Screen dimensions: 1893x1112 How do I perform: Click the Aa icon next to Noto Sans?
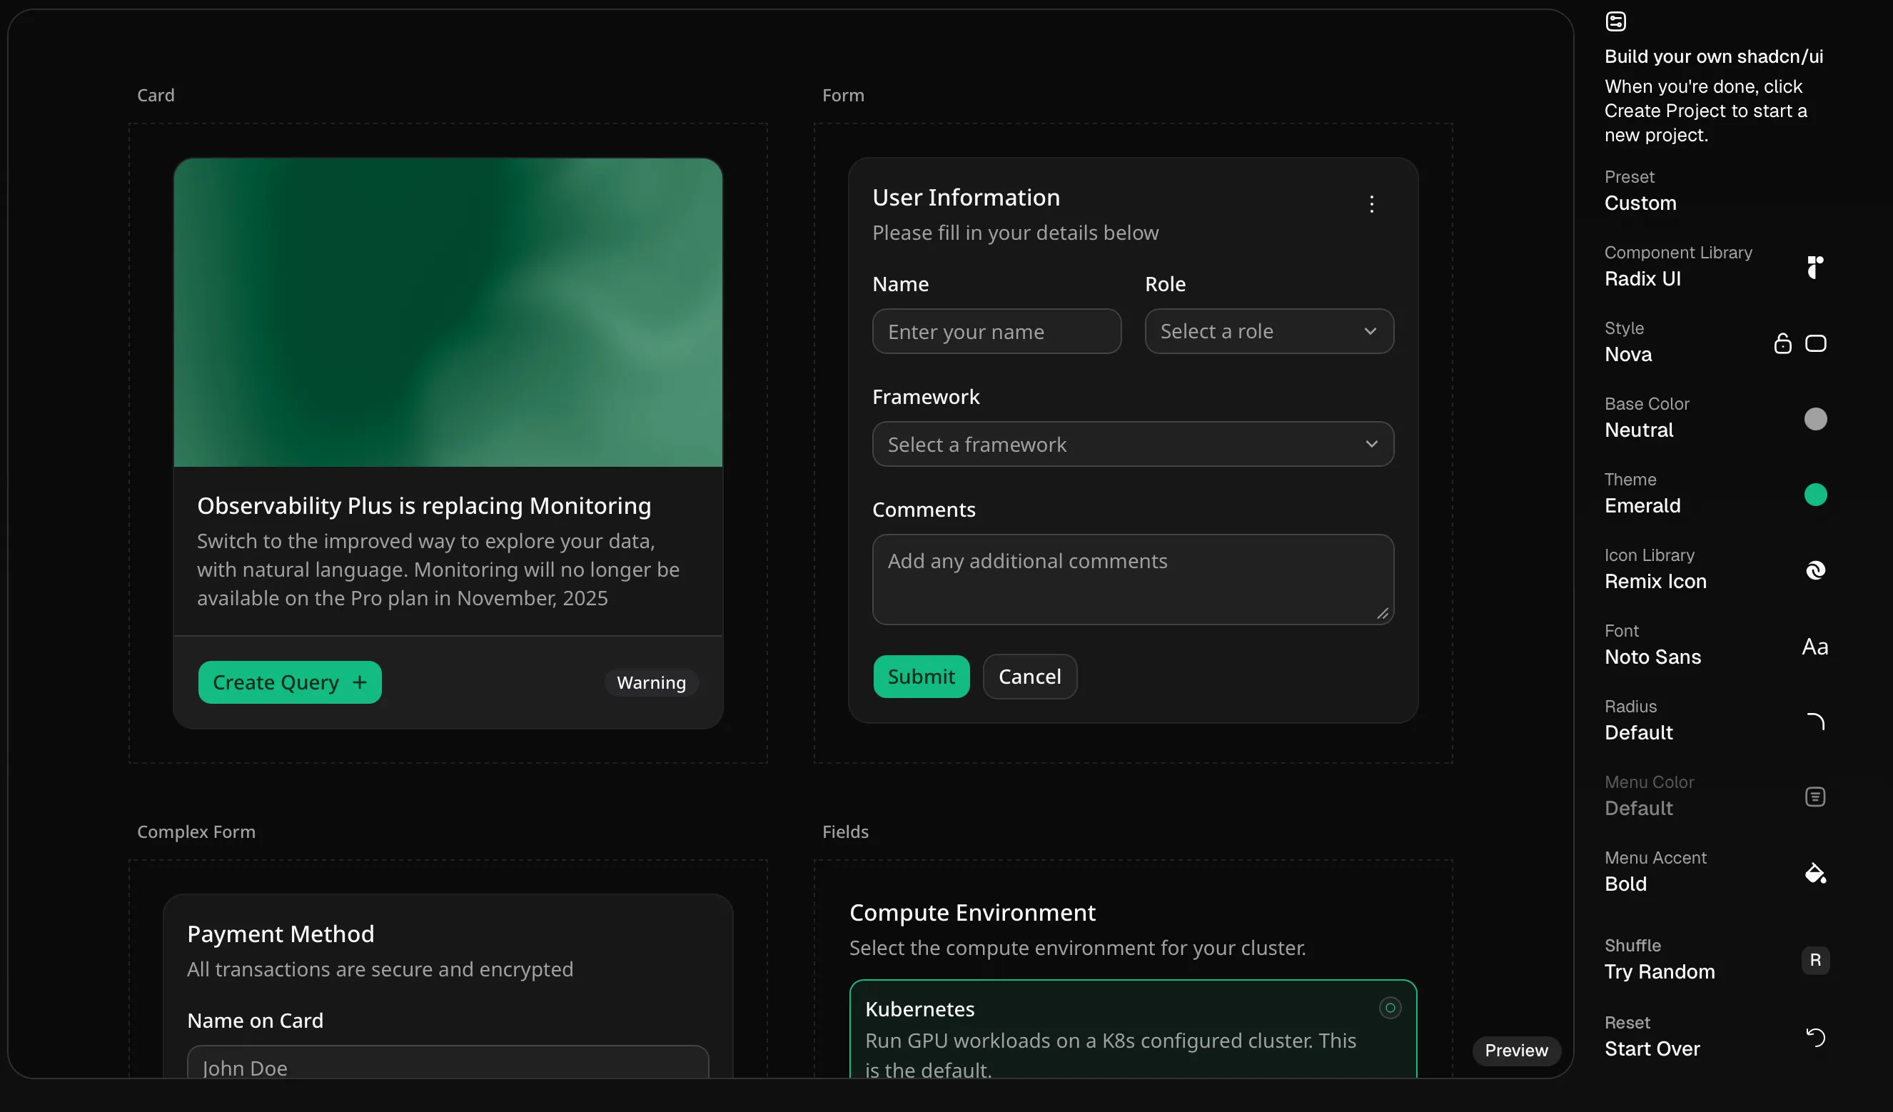click(1815, 646)
